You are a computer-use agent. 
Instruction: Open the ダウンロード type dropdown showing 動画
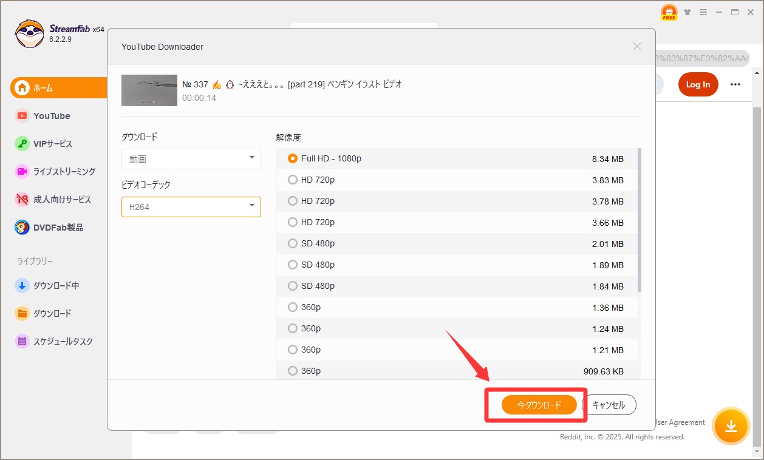(191, 159)
